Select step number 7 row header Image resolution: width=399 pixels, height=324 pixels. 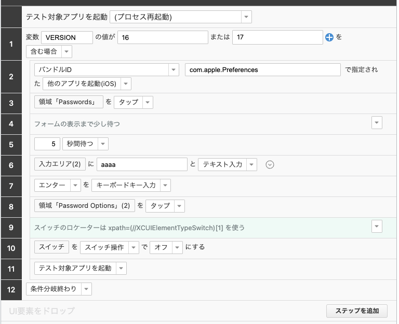click(11, 186)
